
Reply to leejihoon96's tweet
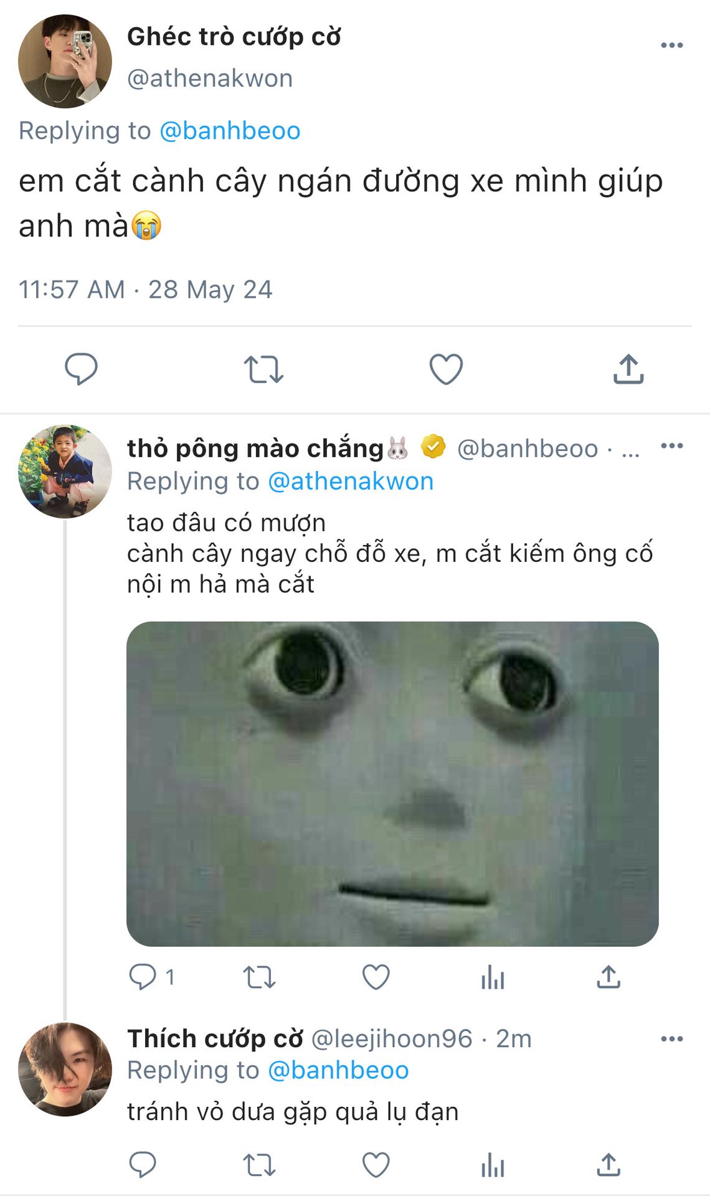[143, 1164]
